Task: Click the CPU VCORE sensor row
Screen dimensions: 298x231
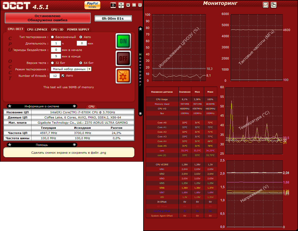Action: click(181, 165)
